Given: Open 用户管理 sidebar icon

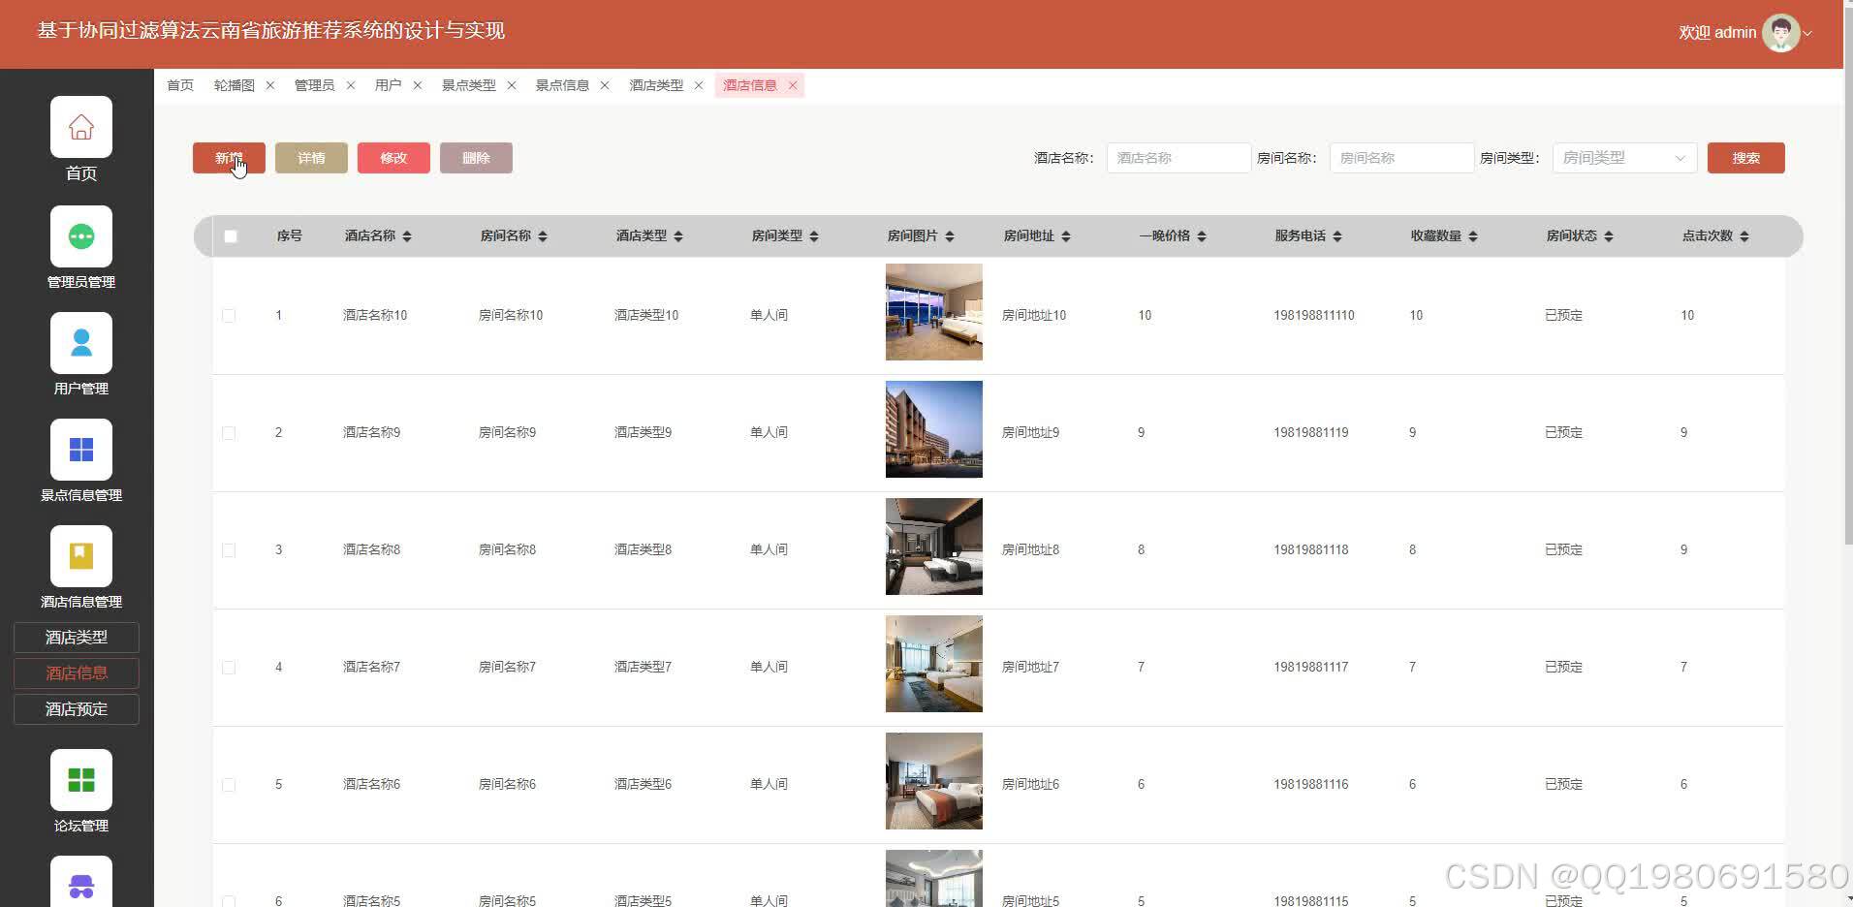Looking at the screenshot, I should [81, 343].
